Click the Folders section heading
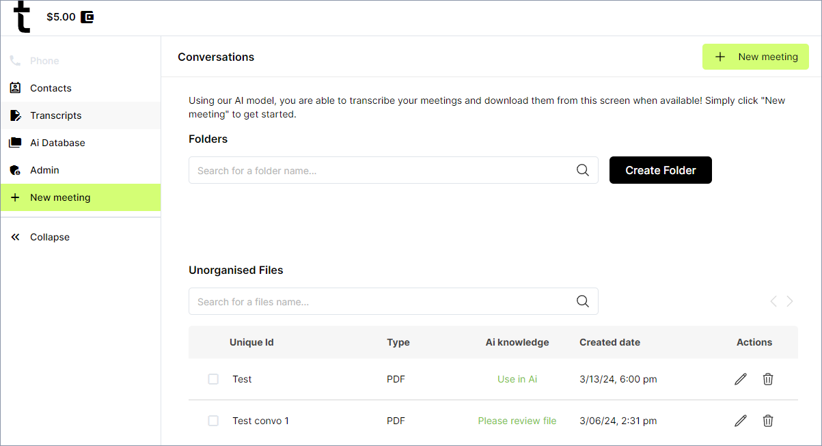Viewport: 822px width, 446px height. [208, 139]
